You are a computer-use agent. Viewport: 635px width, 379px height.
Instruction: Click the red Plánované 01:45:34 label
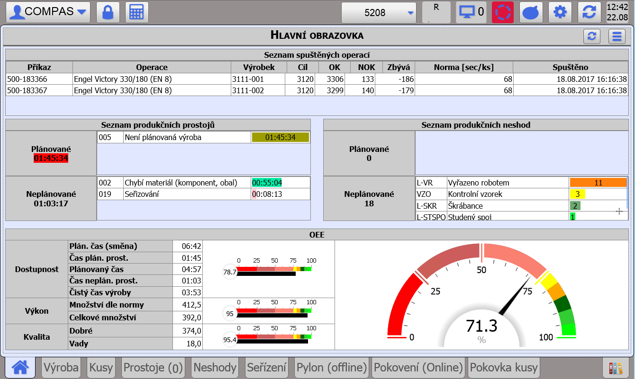coord(51,158)
